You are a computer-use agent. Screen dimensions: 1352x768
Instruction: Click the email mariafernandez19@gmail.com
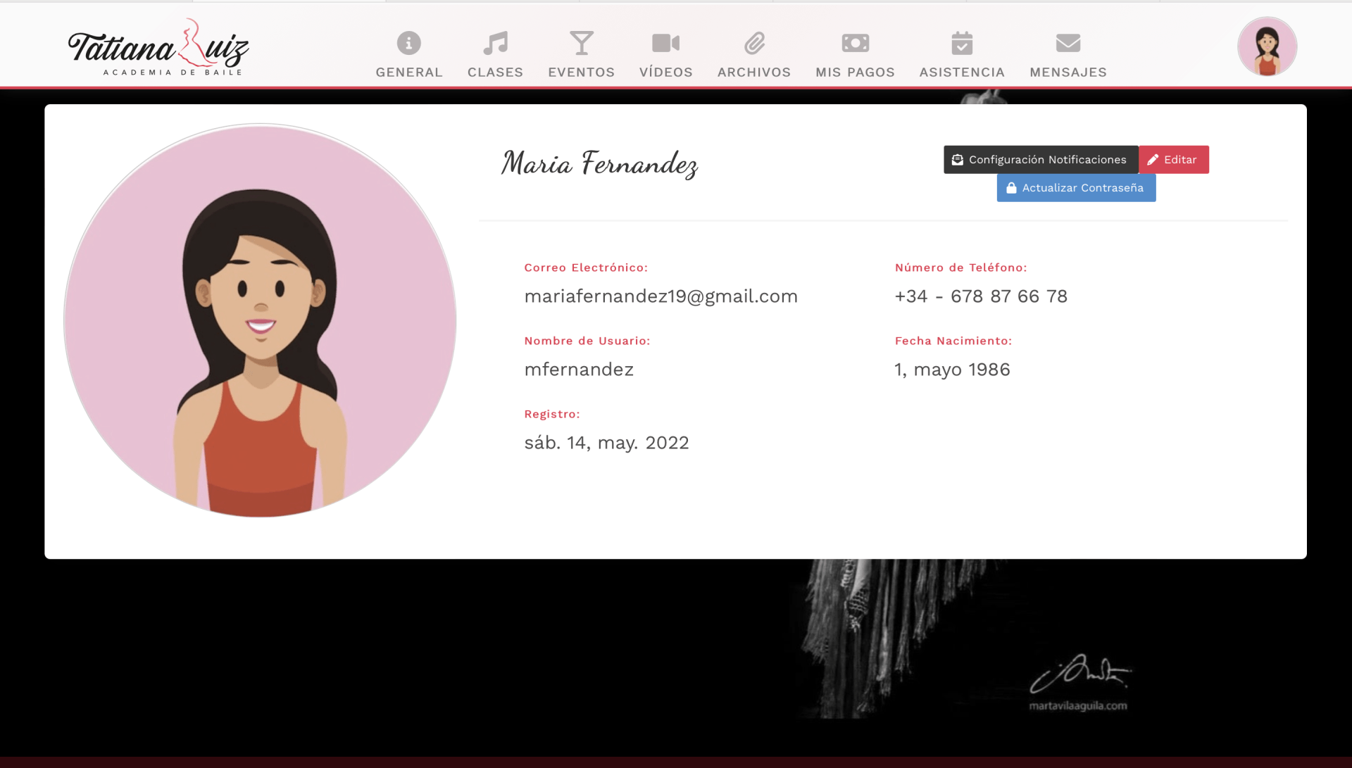point(661,296)
